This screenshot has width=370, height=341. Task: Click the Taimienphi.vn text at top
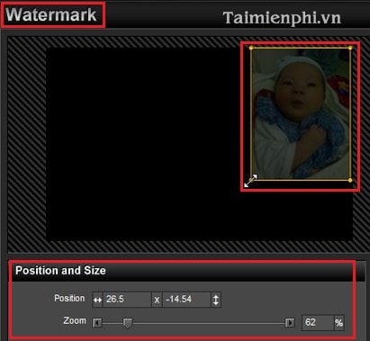(x=282, y=18)
